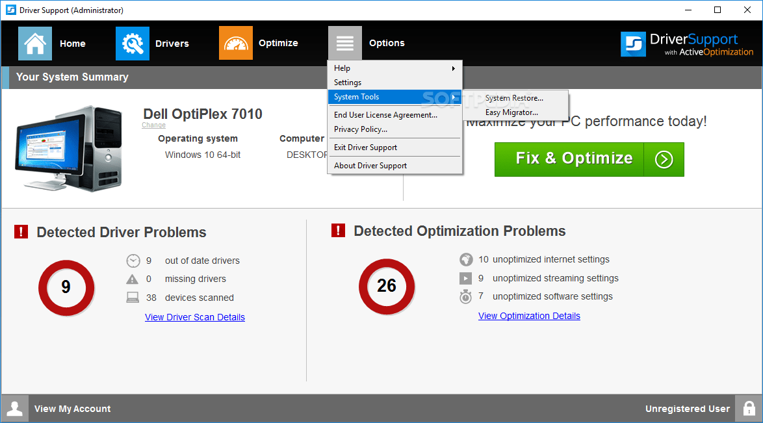Image resolution: width=763 pixels, height=423 pixels.
Task: Open About Driver Support
Action: (394, 166)
